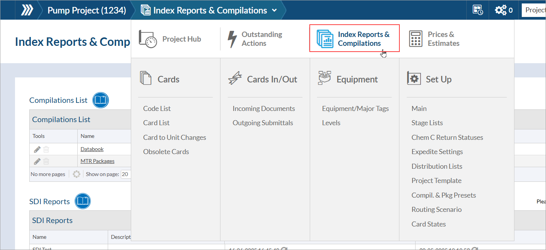546x250 pixels.
Task: Click the Cards section heading
Action: click(x=169, y=79)
